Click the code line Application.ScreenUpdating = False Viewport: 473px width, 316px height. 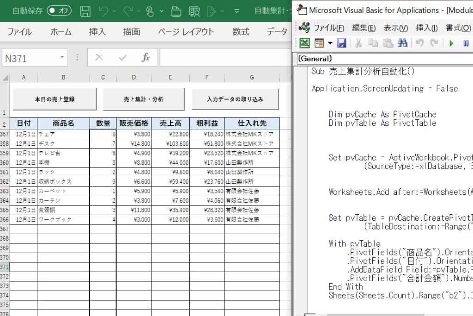coord(385,88)
